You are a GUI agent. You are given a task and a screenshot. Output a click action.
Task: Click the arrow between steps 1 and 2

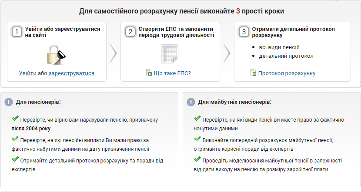pyautogui.click(x=113, y=53)
